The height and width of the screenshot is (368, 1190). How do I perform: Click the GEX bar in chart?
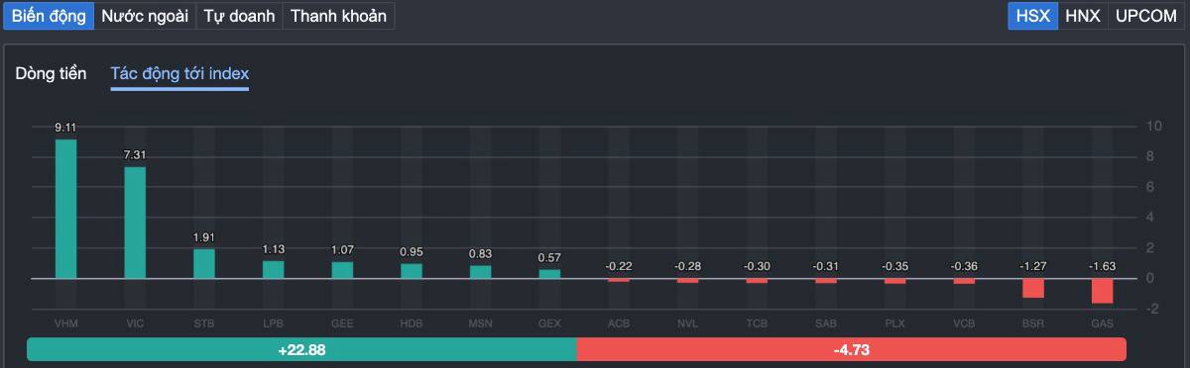549,274
